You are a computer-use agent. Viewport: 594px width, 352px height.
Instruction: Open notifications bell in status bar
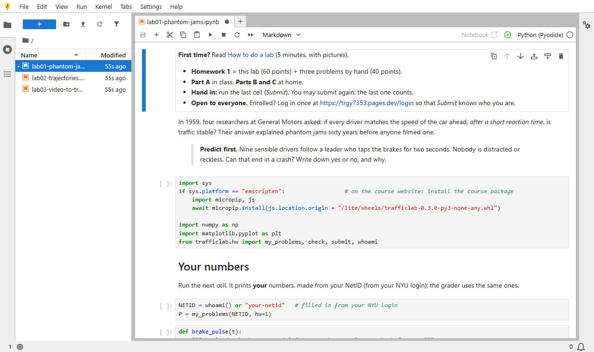[581, 347]
